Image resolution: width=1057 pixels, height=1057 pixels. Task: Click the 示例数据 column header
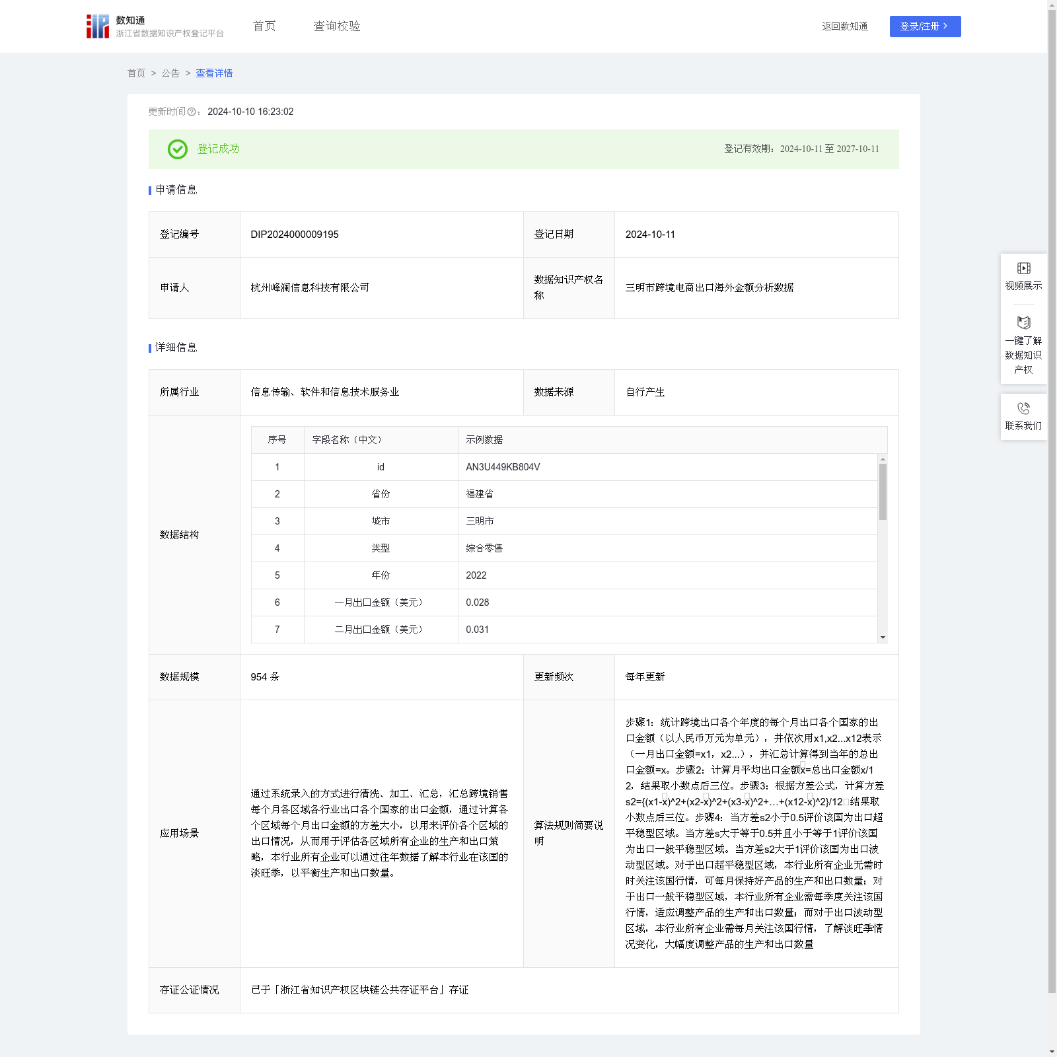point(484,440)
